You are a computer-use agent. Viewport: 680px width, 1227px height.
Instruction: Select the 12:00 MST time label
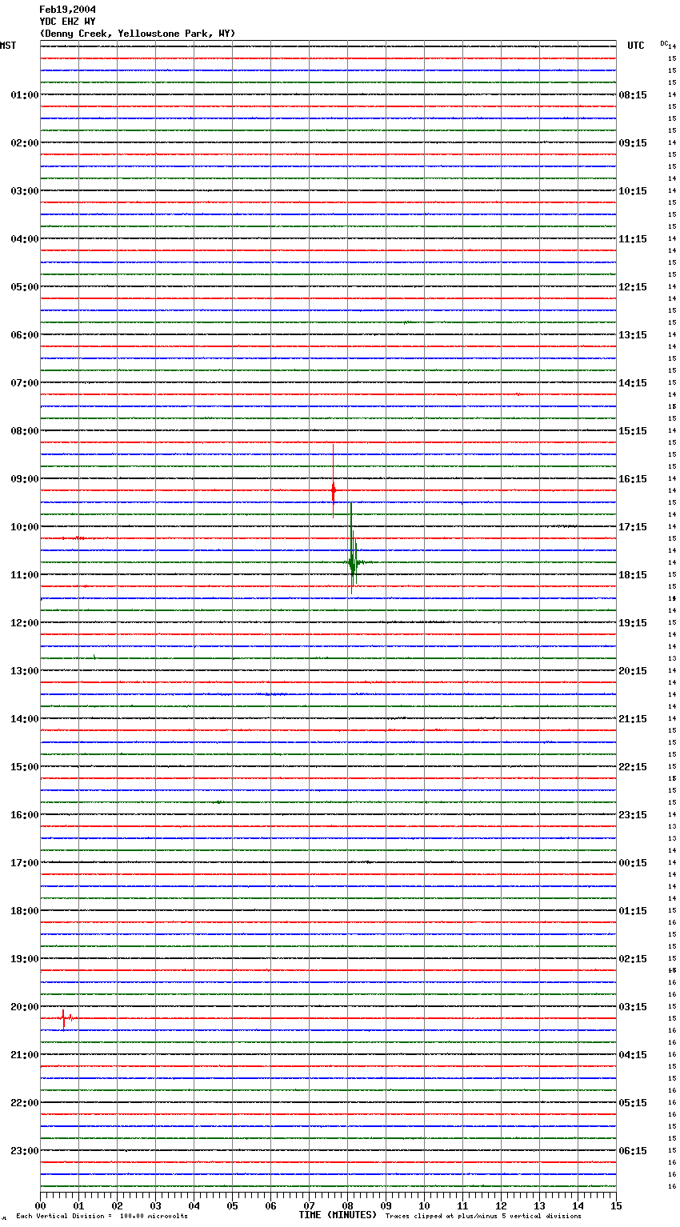coord(24,623)
